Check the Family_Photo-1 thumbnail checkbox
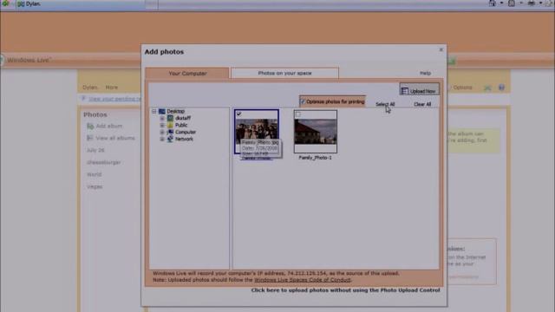The width and height of the screenshot is (555, 312). 298,114
